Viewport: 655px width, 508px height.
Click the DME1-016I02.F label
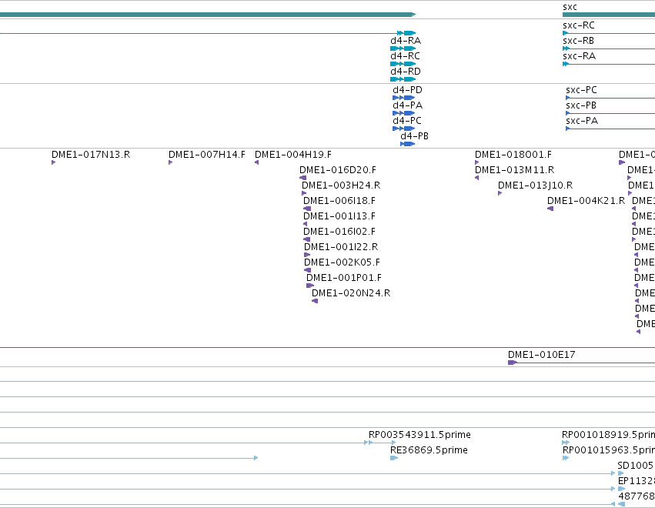pos(339,232)
